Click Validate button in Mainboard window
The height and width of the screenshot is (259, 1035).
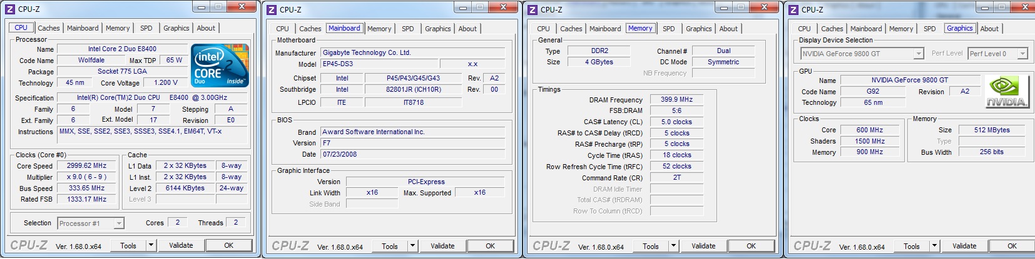coord(443,246)
